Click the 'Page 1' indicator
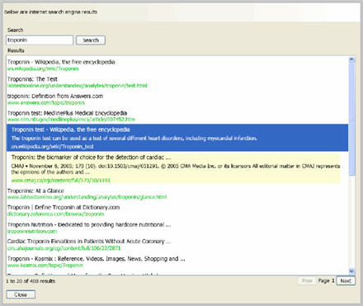 coord(326,280)
